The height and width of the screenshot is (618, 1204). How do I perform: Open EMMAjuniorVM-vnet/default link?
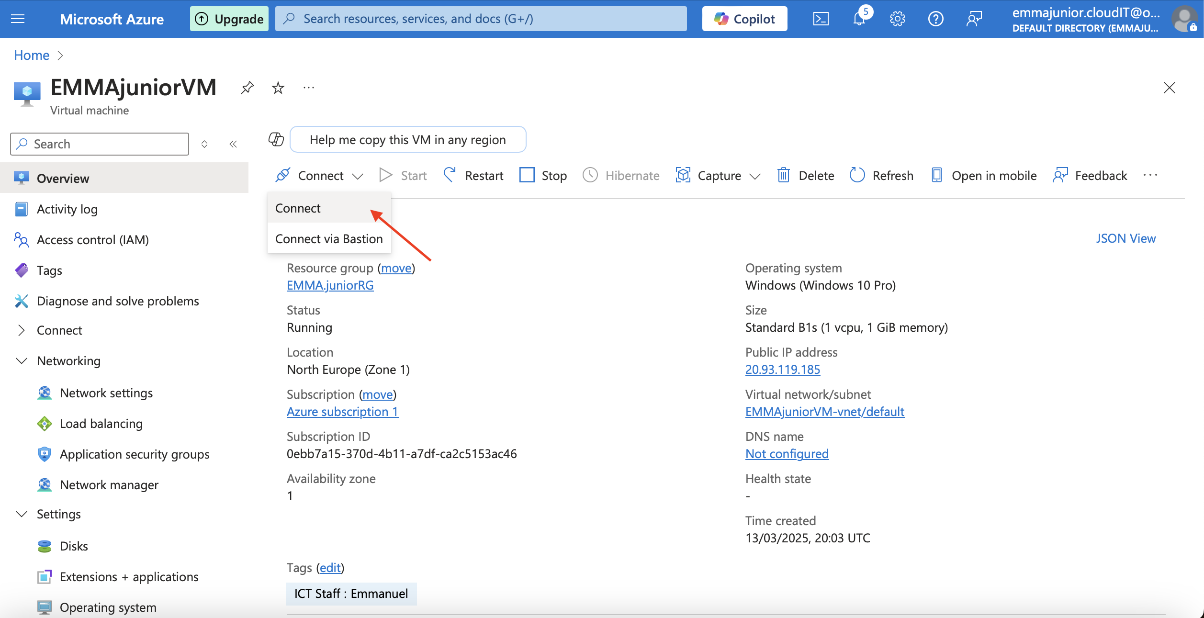[x=825, y=412]
